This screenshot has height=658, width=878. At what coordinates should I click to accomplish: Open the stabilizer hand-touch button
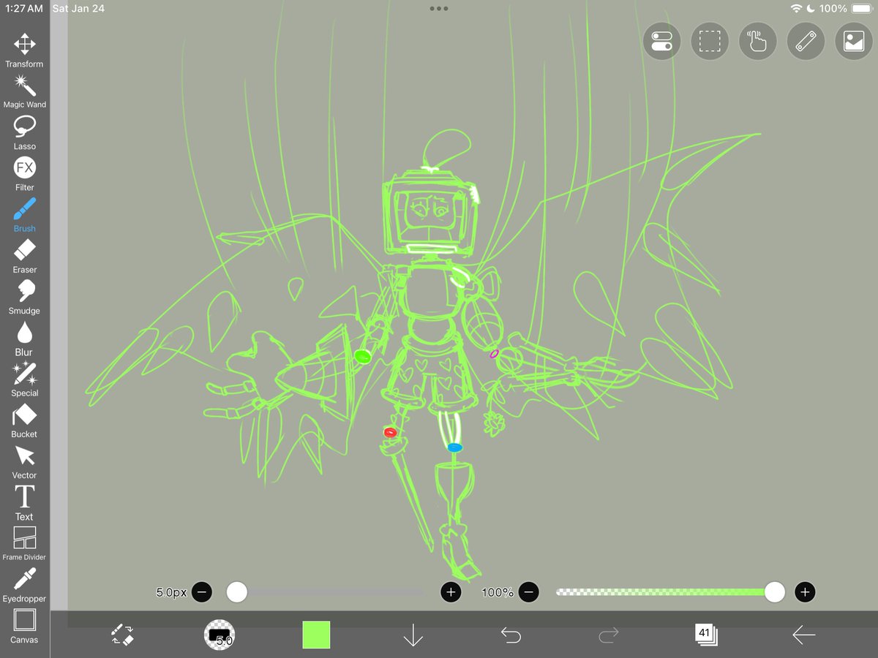tap(757, 42)
